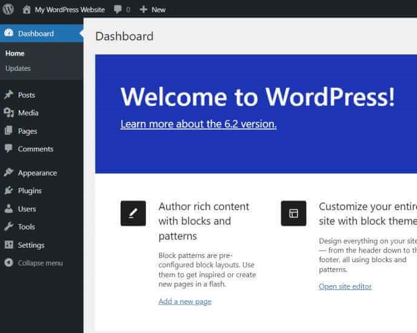417x333 pixels.
Task: Follow Learn more about the 6.2 version link
Action: click(x=198, y=124)
